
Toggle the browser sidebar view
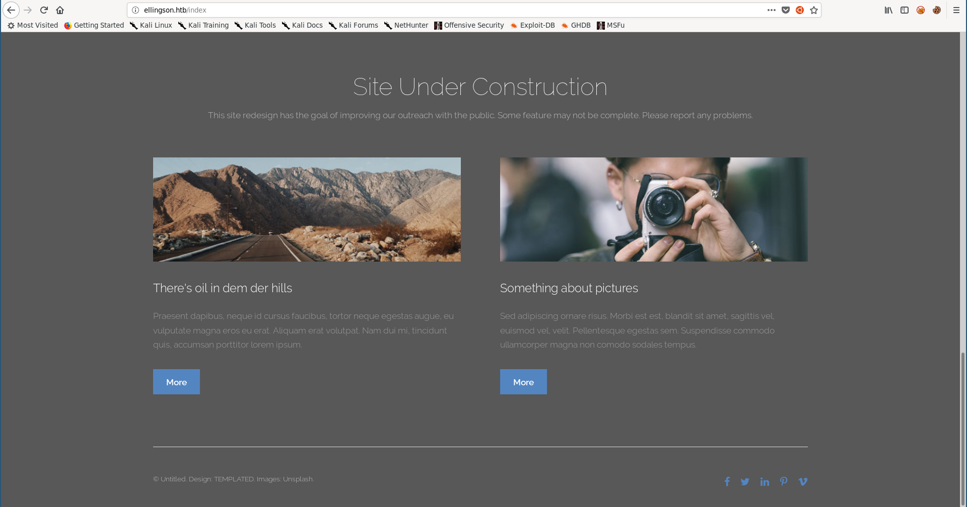point(905,10)
